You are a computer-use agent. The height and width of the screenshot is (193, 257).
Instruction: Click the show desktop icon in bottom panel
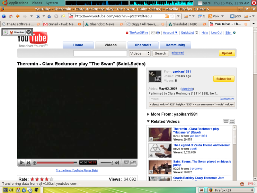tap(201, 190)
